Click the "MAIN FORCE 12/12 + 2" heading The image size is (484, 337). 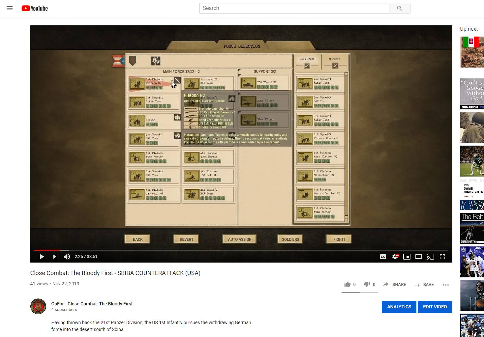click(181, 71)
